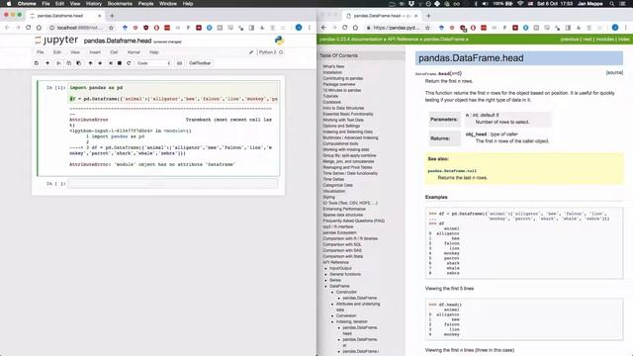Follow the next link in pandas docs header
The width and height of the screenshot is (633, 356).
click(588, 40)
